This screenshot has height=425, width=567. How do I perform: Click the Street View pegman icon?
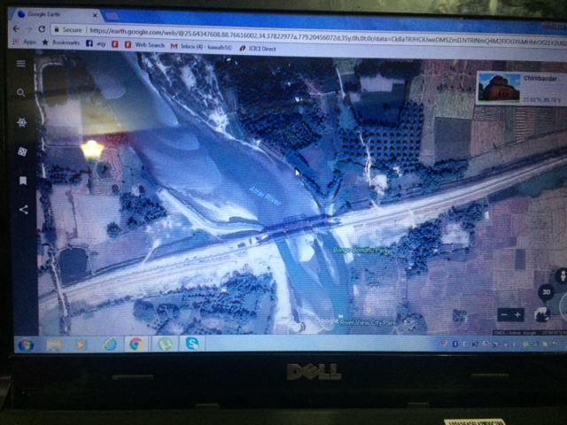[562, 276]
